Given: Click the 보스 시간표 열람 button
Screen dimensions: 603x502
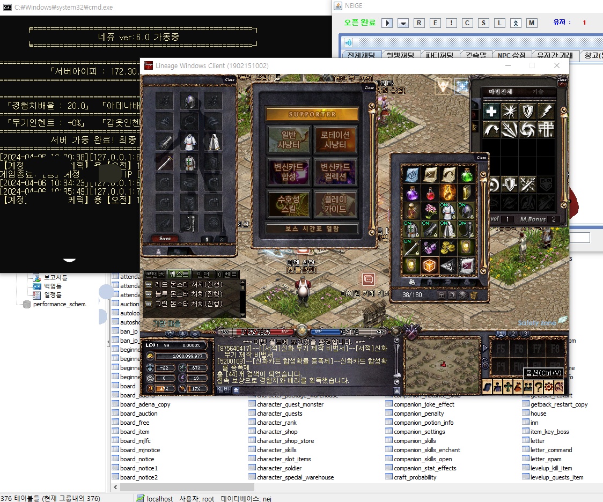Looking at the screenshot, I should point(312,228).
